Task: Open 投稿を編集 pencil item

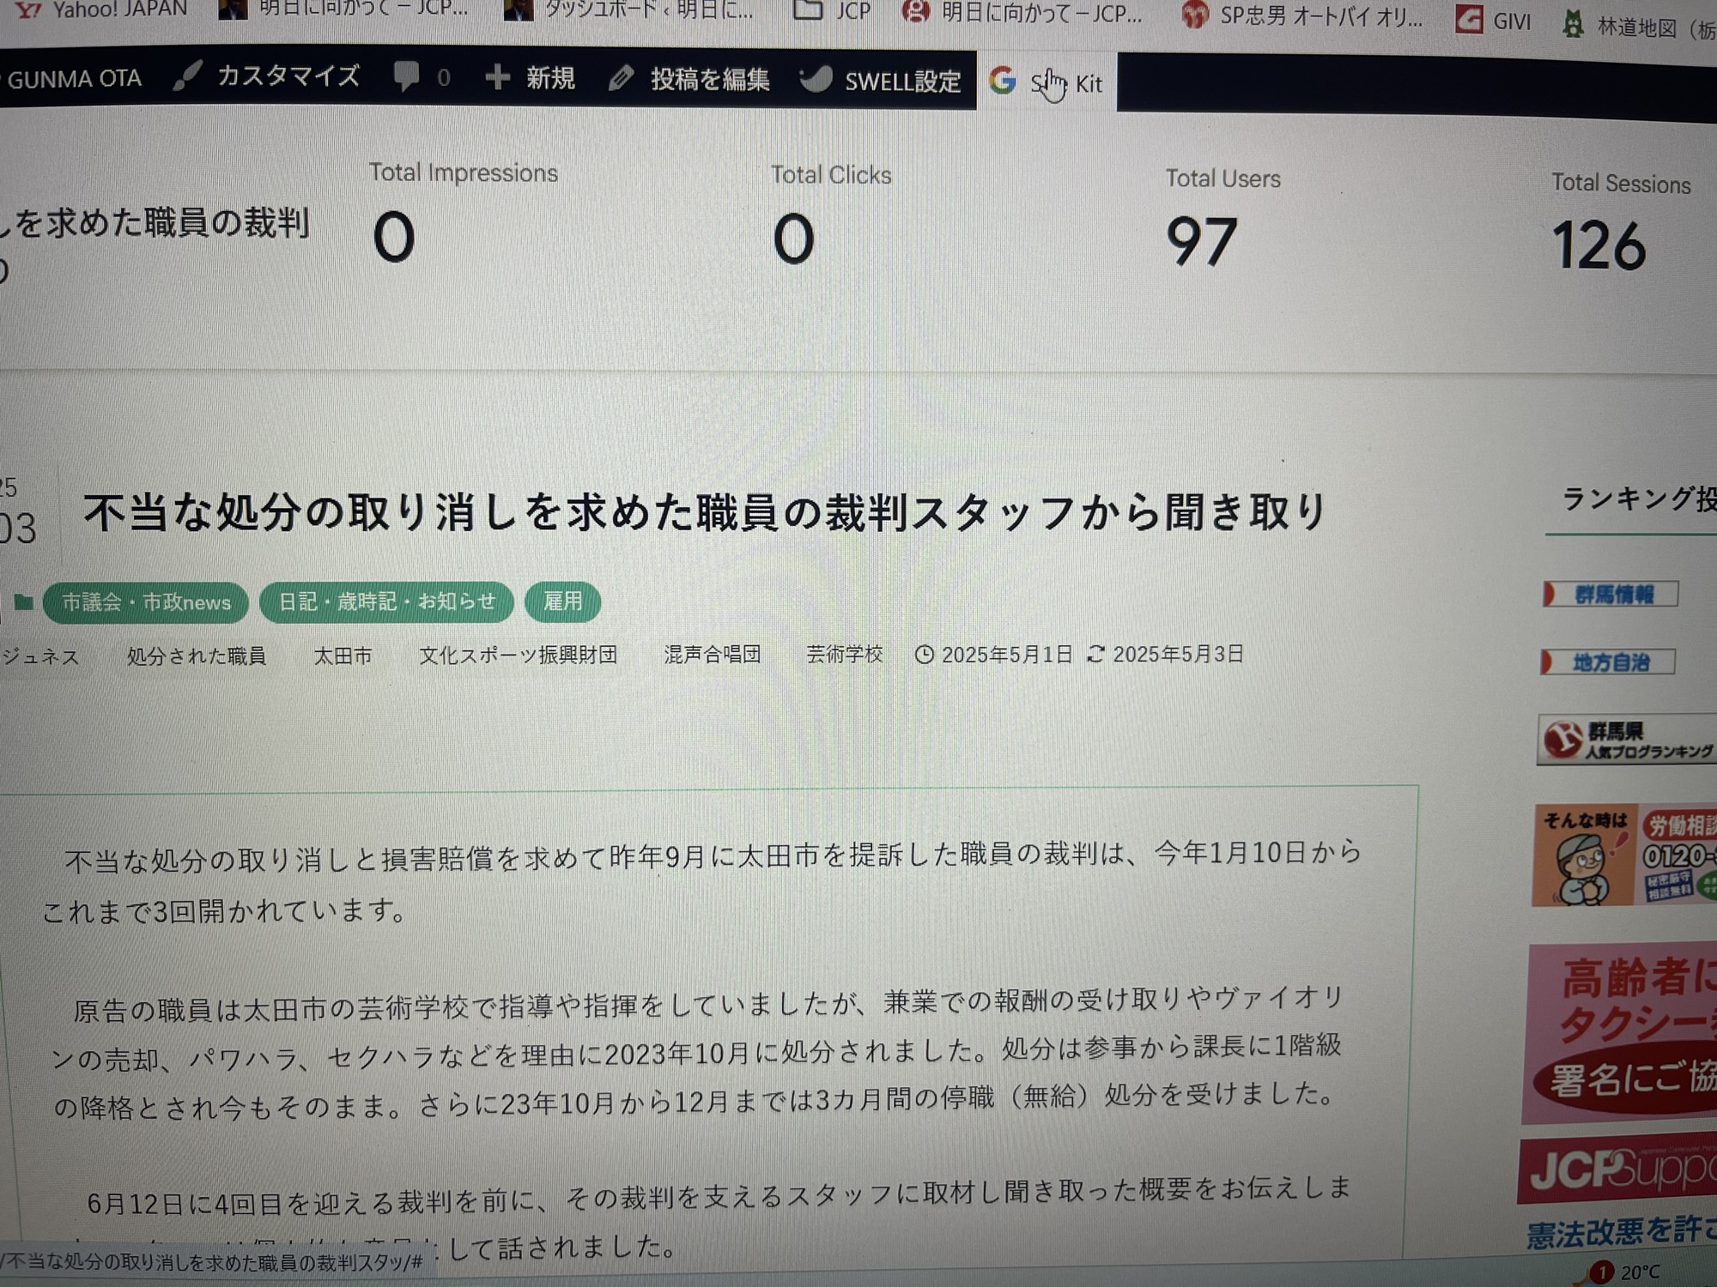Action: point(689,79)
